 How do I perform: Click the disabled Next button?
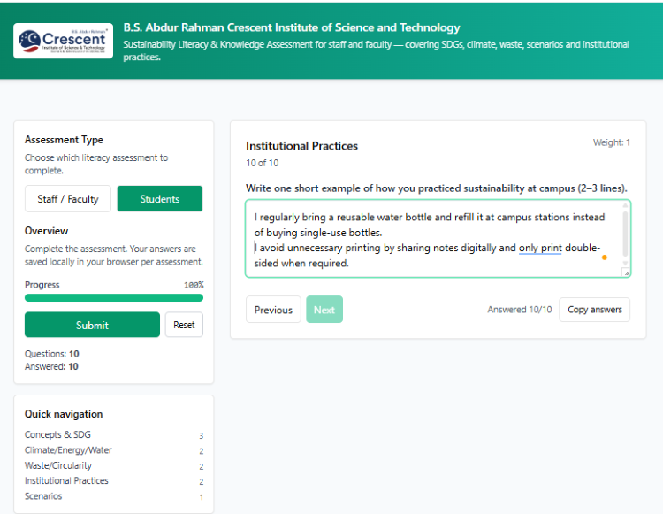click(324, 310)
